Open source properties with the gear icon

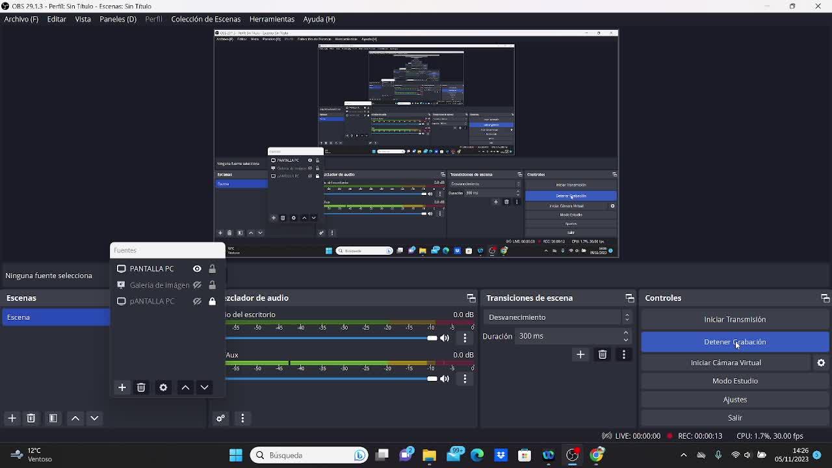click(163, 387)
